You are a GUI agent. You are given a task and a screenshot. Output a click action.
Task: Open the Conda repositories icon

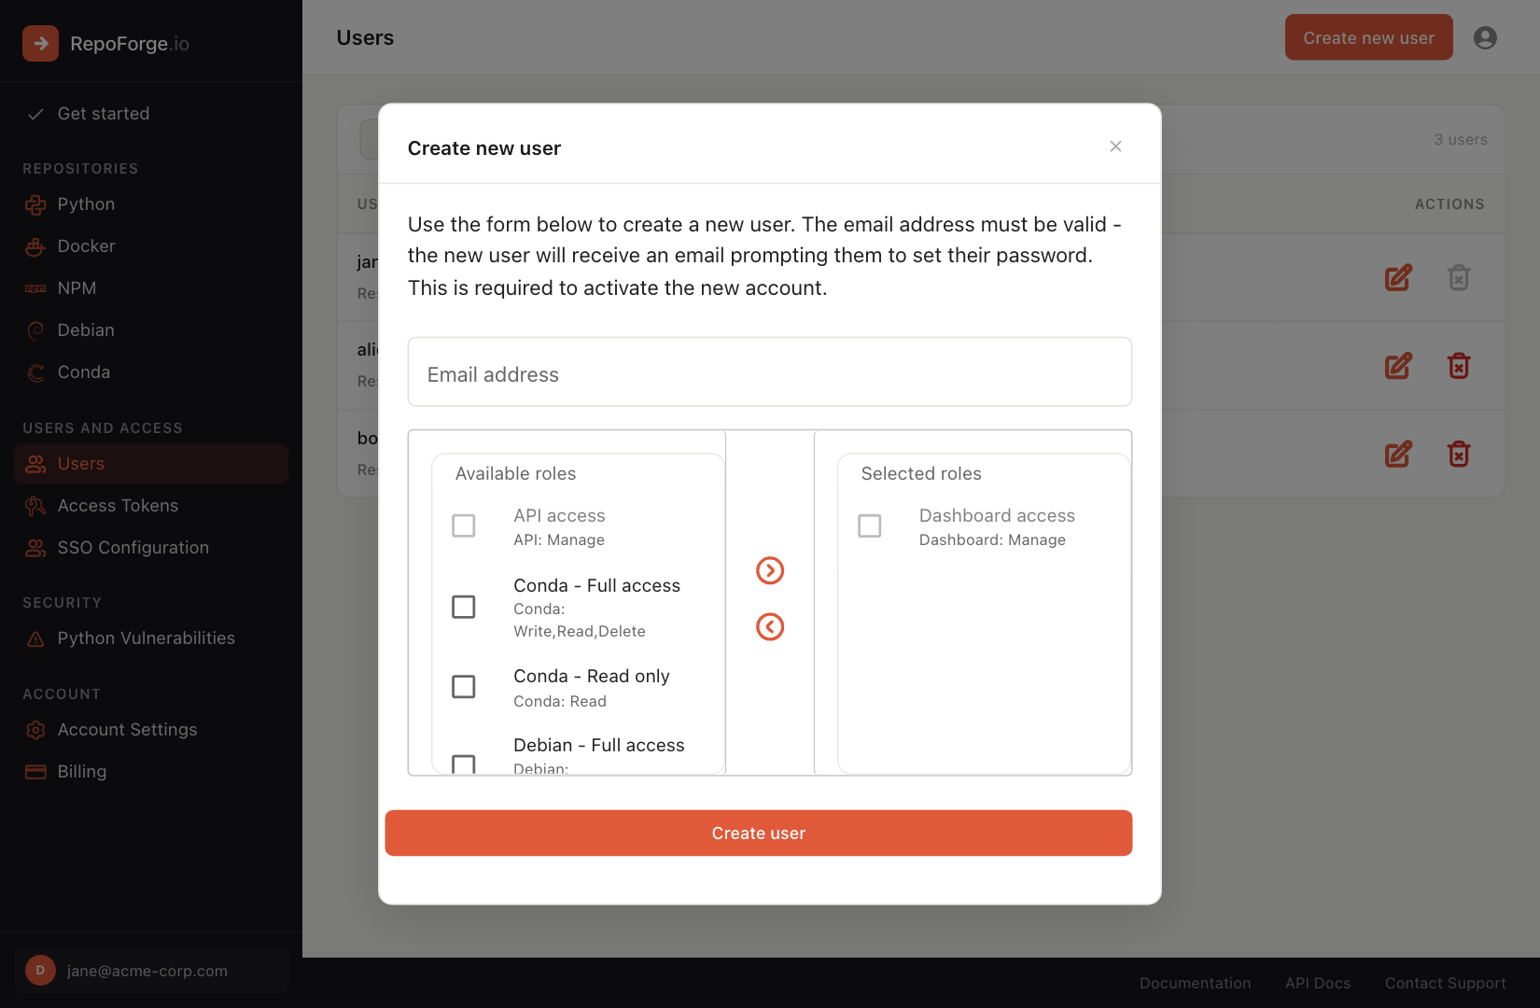click(x=35, y=372)
